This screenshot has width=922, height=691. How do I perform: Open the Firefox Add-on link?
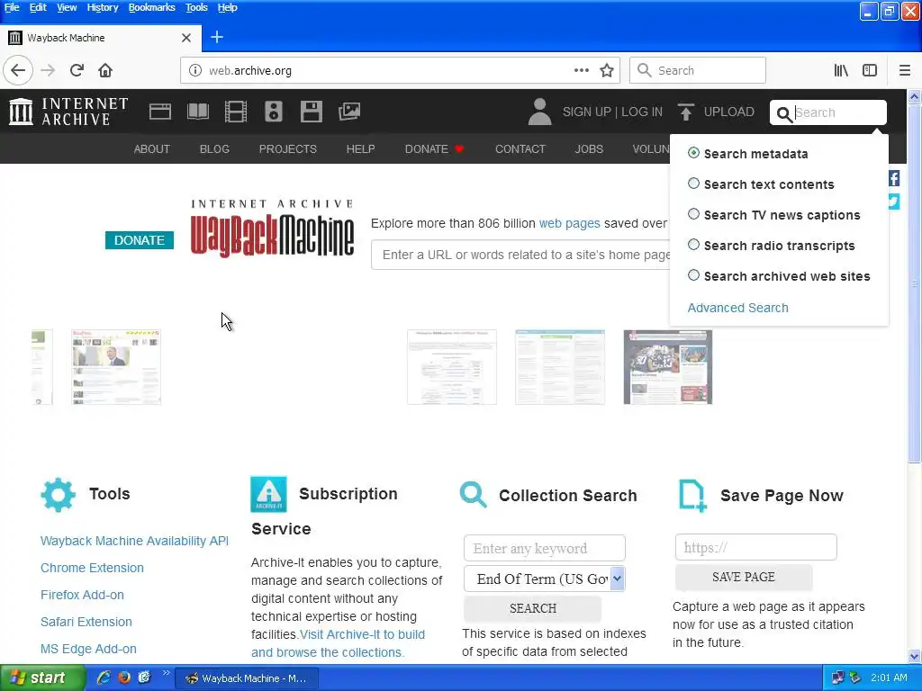tap(82, 595)
